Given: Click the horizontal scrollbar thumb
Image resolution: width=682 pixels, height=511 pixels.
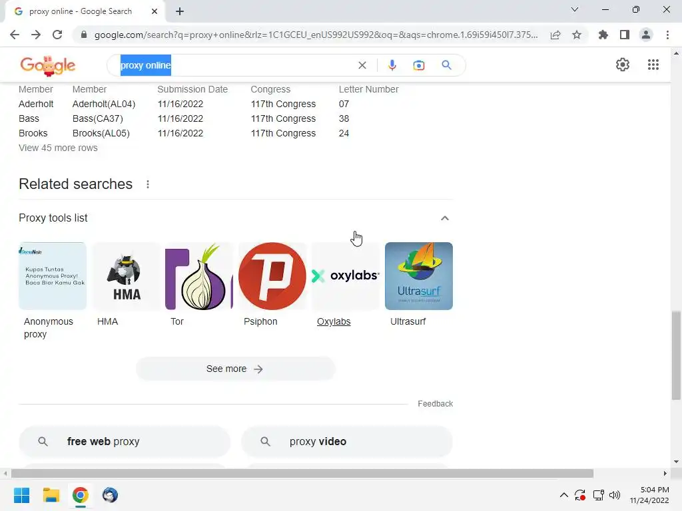Looking at the screenshot, I should point(302,473).
